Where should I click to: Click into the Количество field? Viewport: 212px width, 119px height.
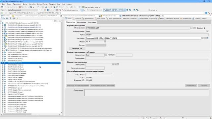[x=95, y=55]
